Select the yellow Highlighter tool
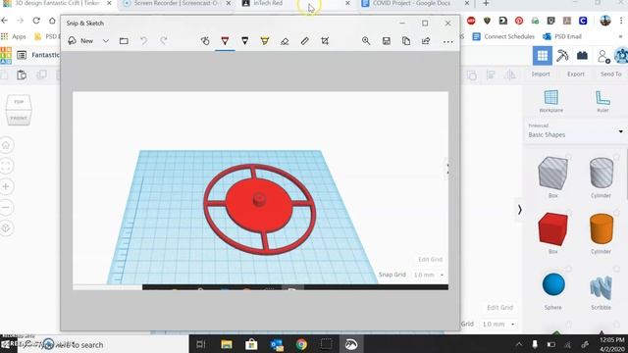 click(x=265, y=41)
